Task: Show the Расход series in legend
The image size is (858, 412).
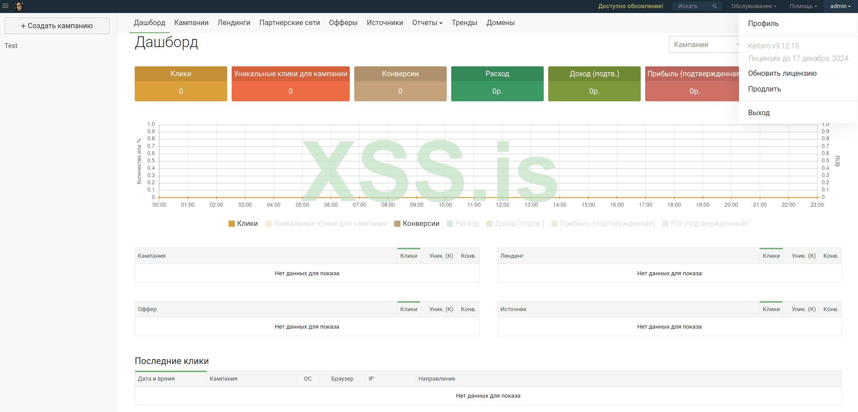Action: click(x=463, y=224)
